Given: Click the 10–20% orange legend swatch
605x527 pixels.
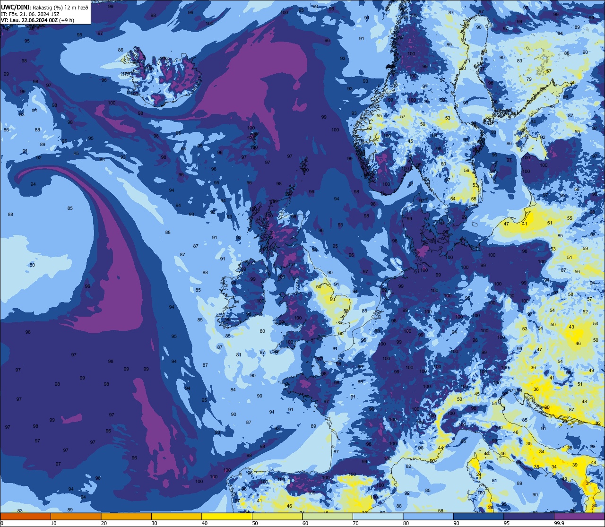Looking at the screenshot, I should (x=76, y=516).
